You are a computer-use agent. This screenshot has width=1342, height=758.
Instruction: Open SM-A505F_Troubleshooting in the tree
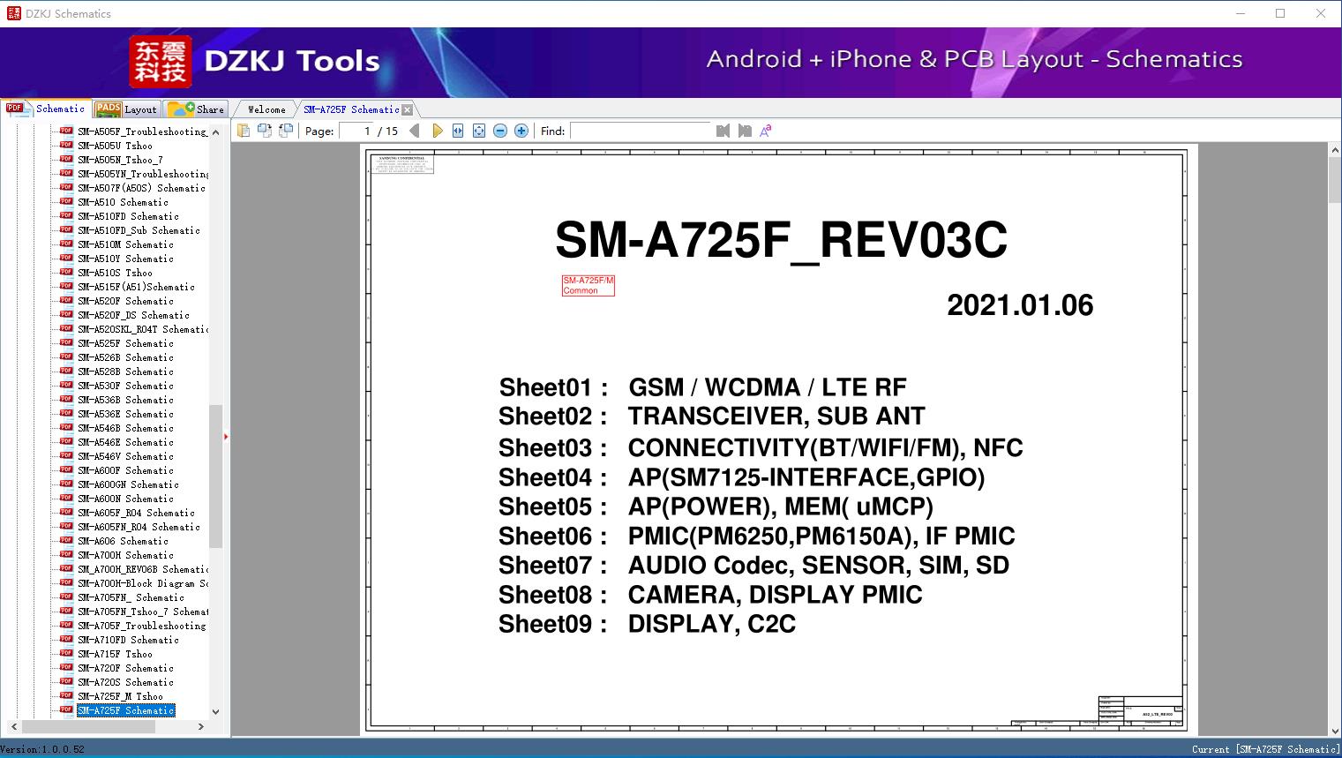tap(142, 131)
